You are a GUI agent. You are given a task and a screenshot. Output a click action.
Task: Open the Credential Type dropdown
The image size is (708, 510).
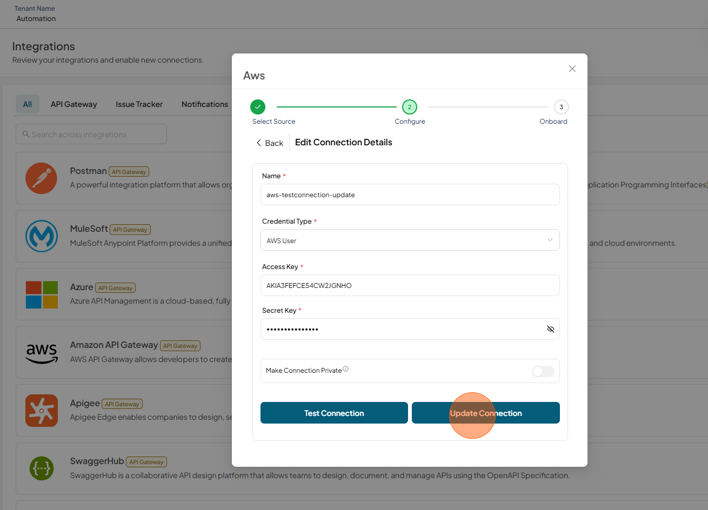tap(410, 240)
